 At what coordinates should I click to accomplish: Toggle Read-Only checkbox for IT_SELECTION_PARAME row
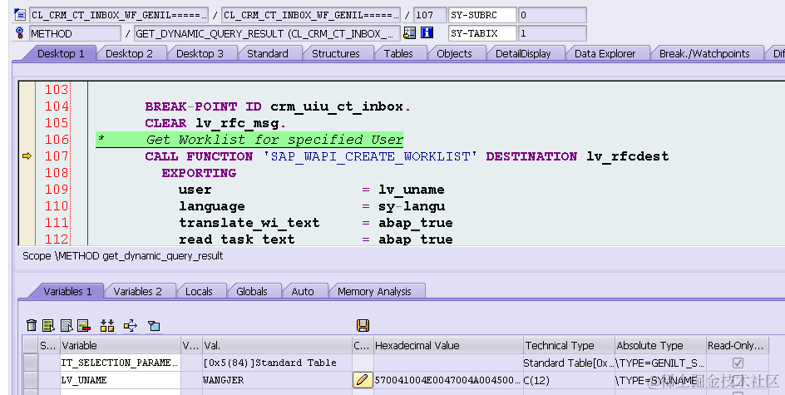pyautogui.click(x=738, y=363)
